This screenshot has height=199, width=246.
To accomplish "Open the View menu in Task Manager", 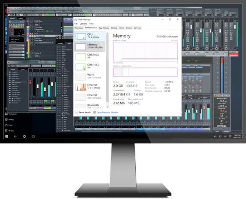I will [91, 24].
